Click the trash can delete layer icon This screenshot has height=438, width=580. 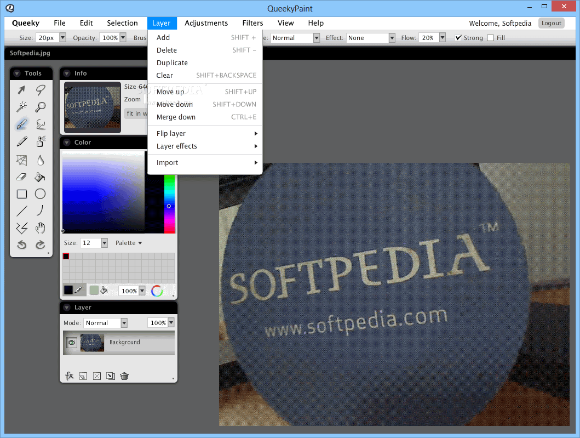[124, 376]
